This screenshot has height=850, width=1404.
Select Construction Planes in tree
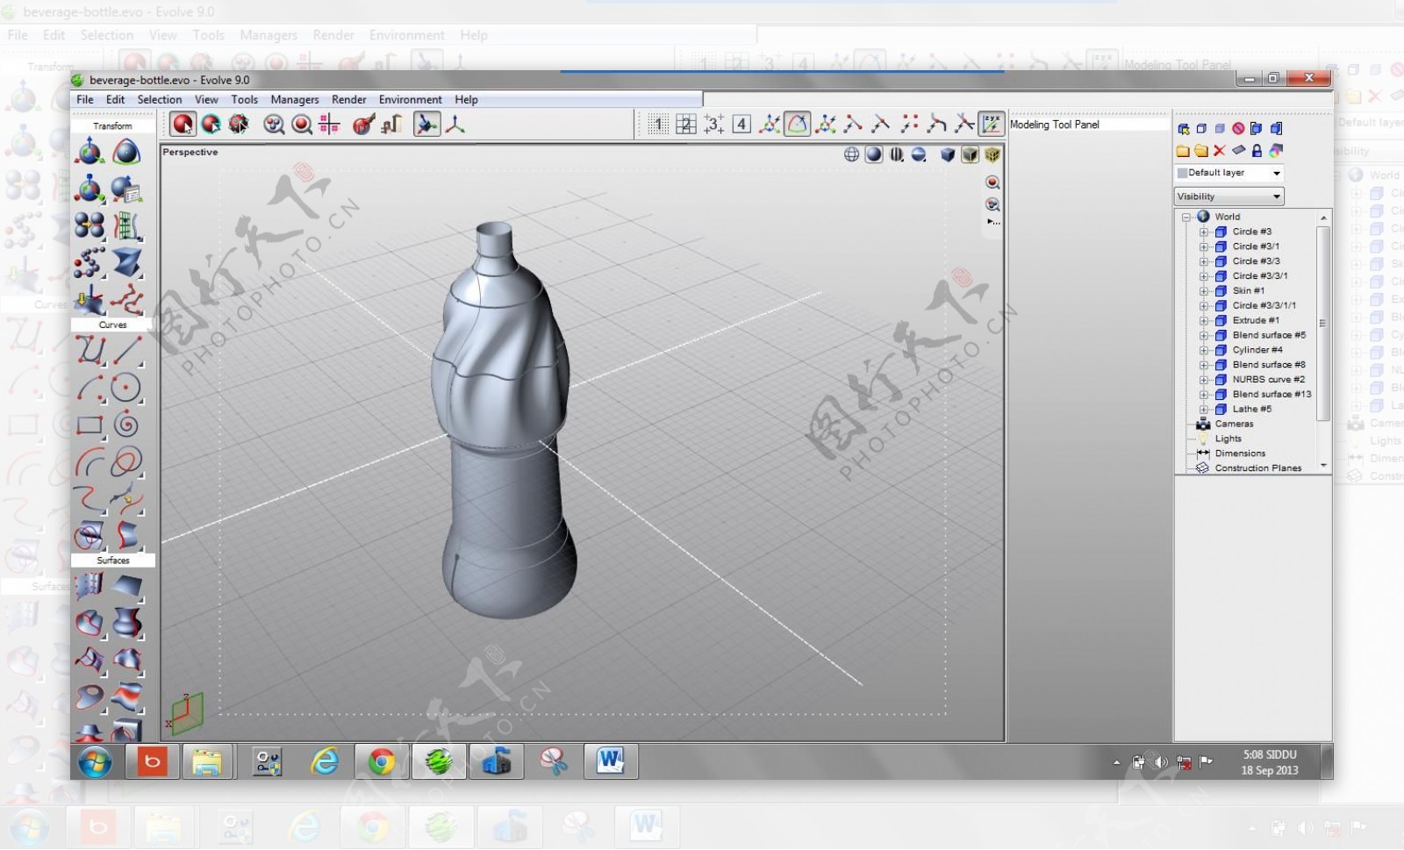pos(1257,468)
